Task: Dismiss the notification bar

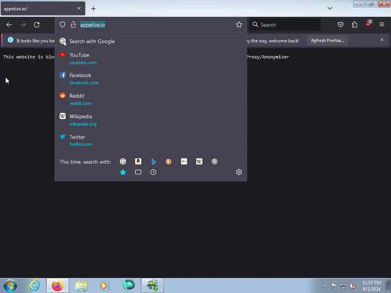Action: [x=382, y=40]
